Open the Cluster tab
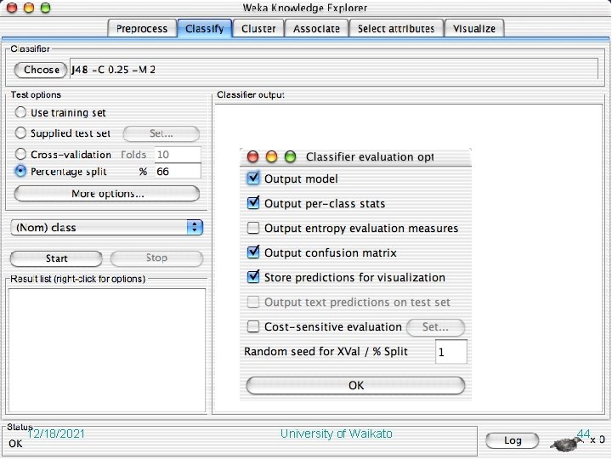 pos(258,29)
